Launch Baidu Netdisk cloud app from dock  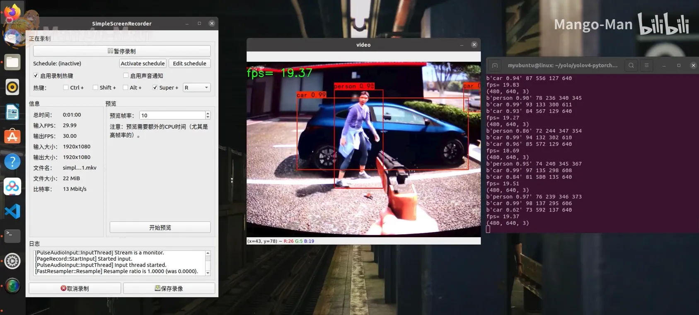click(12, 186)
